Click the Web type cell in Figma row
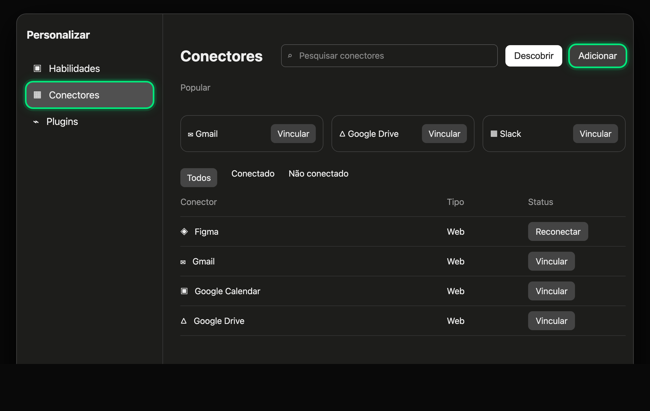The image size is (650, 411). [x=456, y=231]
